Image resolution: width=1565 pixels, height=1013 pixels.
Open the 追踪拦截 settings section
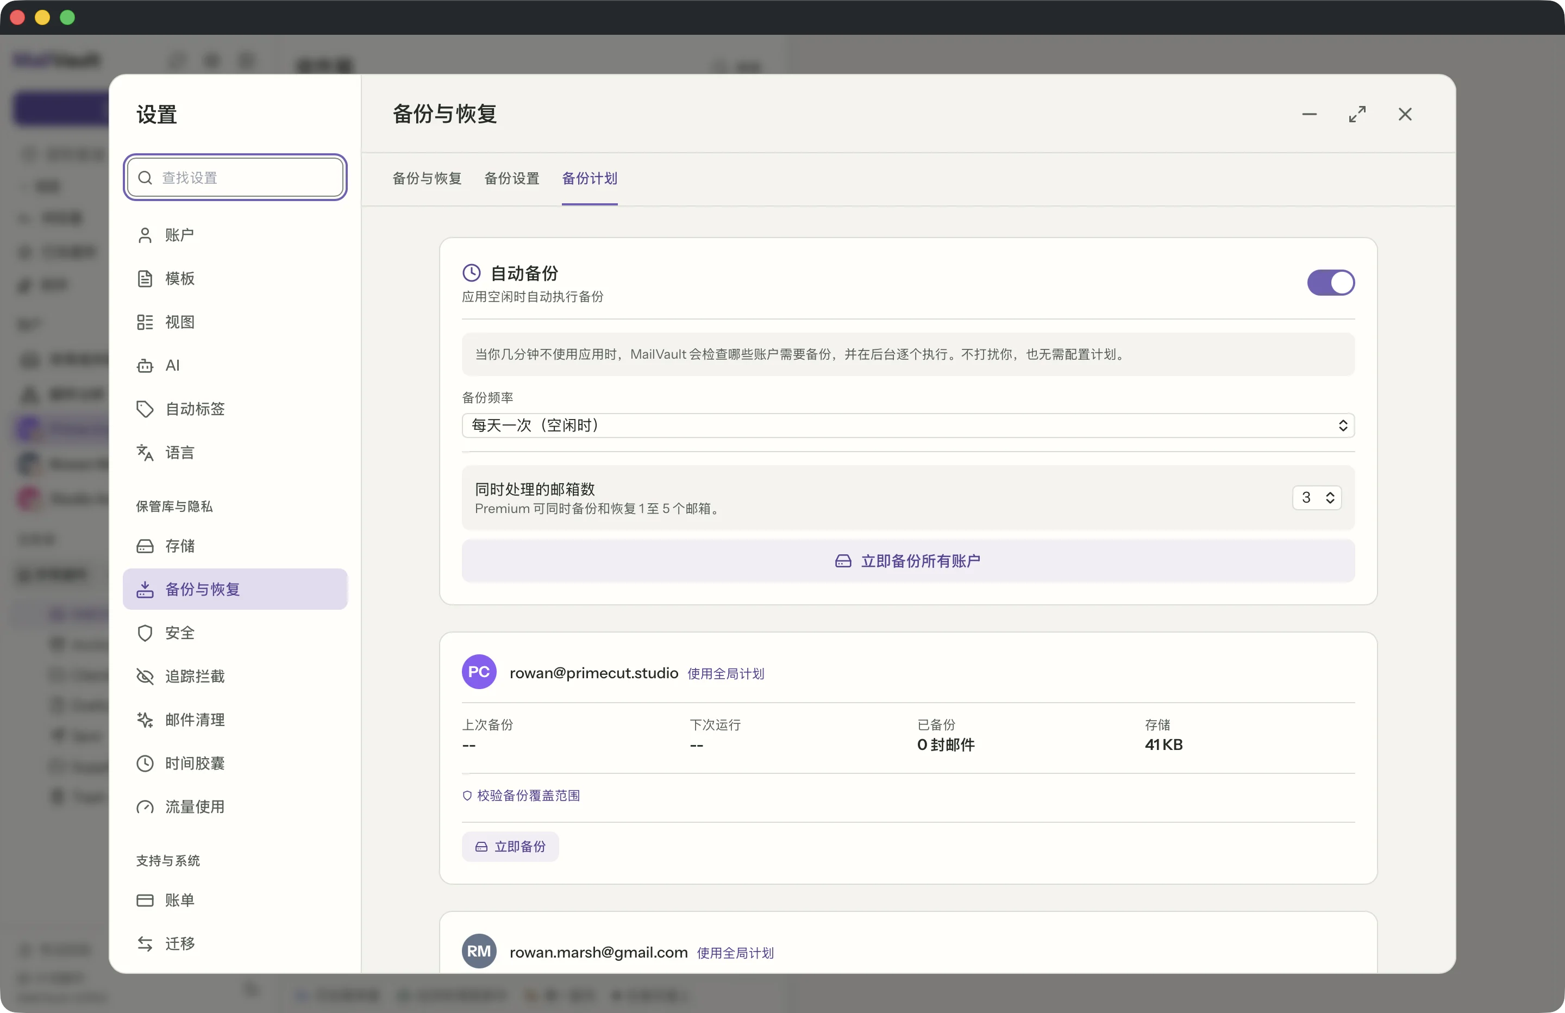(x=235, y=676)
